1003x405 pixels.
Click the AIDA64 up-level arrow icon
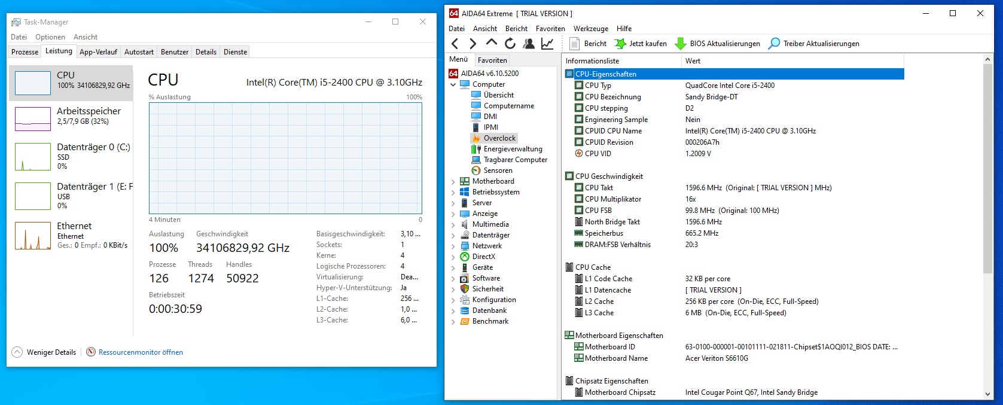click(492, 42)
